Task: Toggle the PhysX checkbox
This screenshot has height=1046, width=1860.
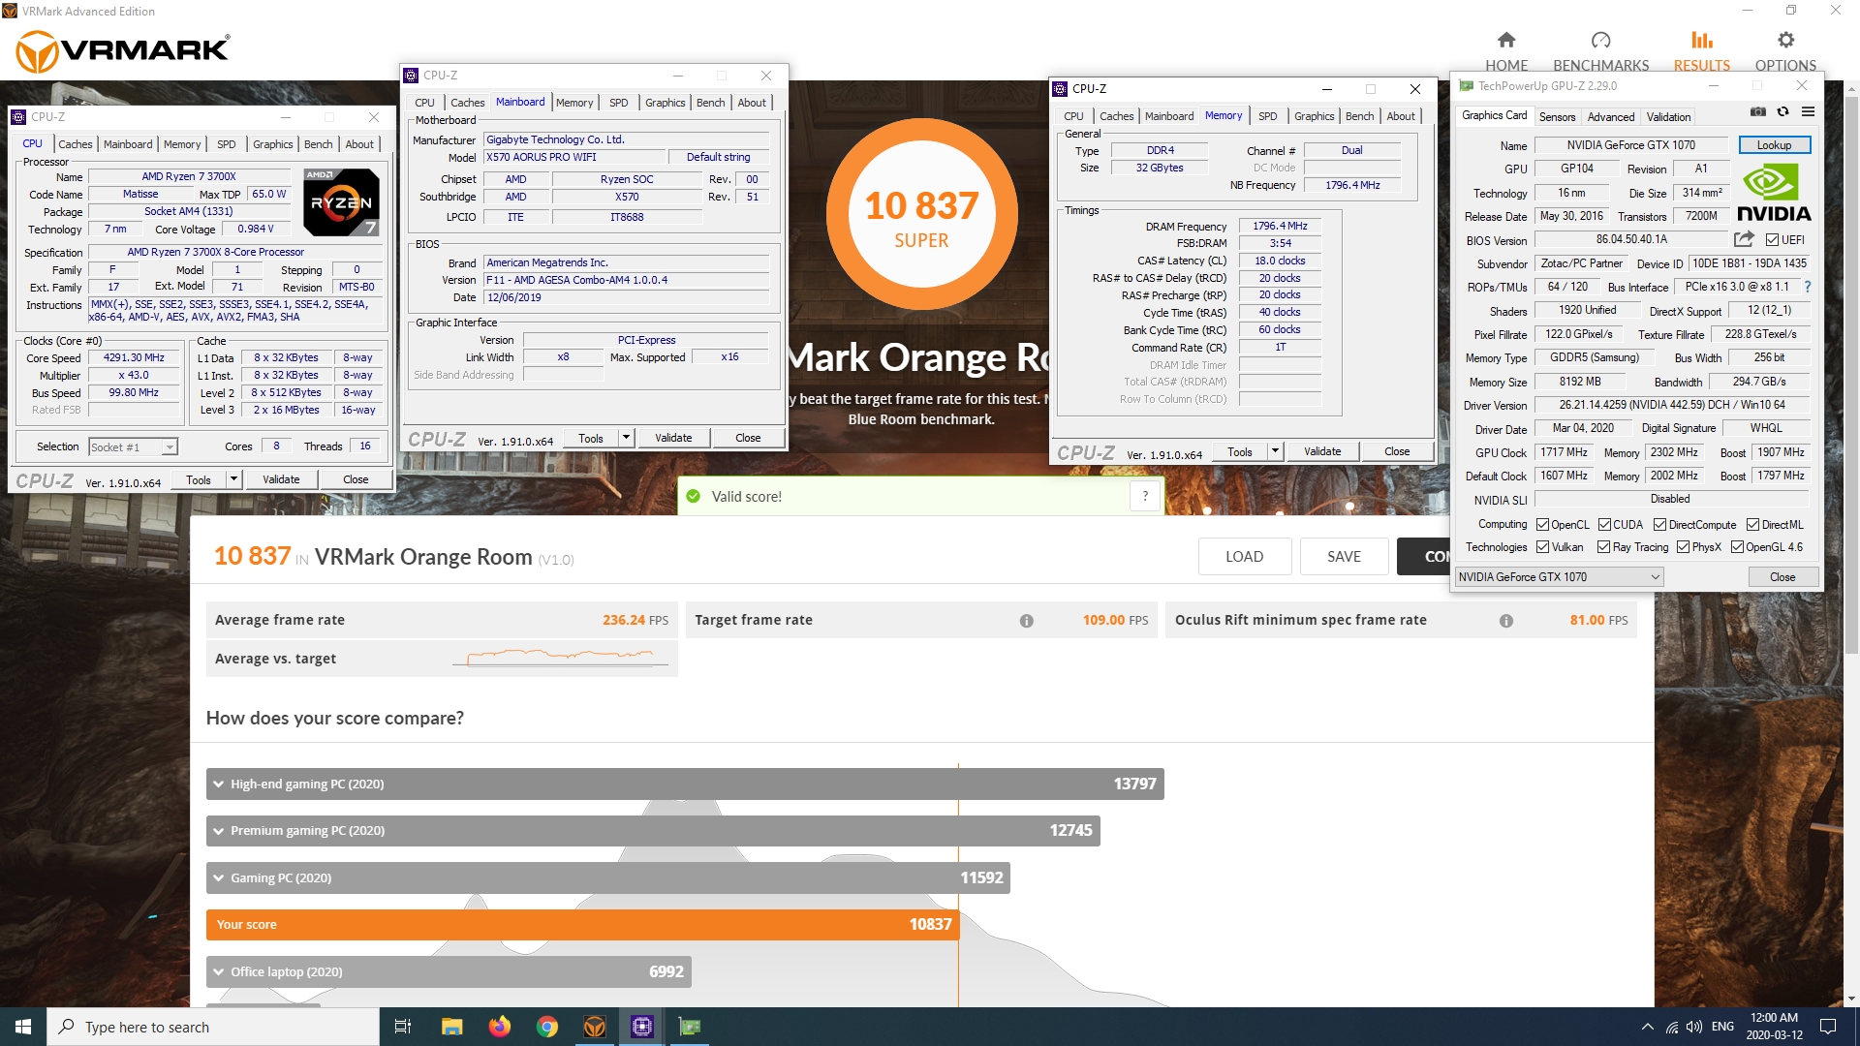Action: 1683,547
